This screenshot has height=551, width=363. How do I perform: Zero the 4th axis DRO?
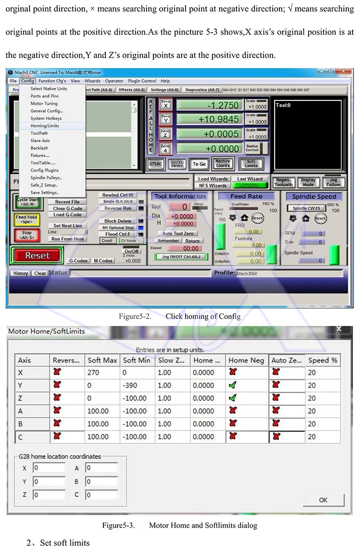pos(166,149)
